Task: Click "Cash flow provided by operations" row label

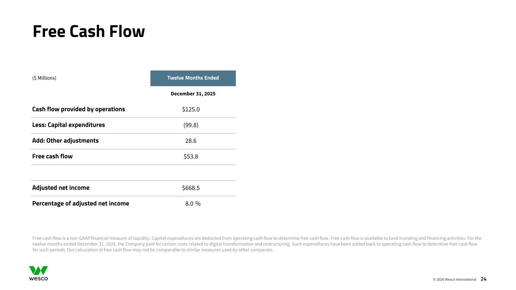Action: pos(79,109)
